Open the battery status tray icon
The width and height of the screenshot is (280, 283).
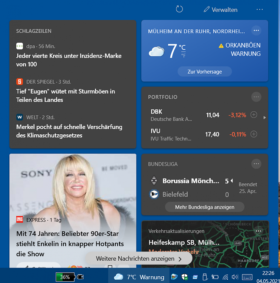[x=215, y=277]
